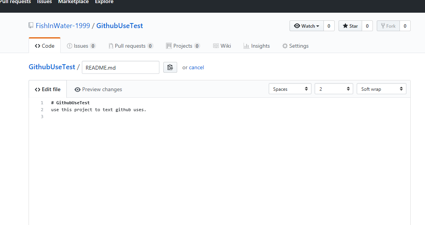Click the eye icon on Preview changes
Viewport: 425px width, 225px height.
(78, 89)
